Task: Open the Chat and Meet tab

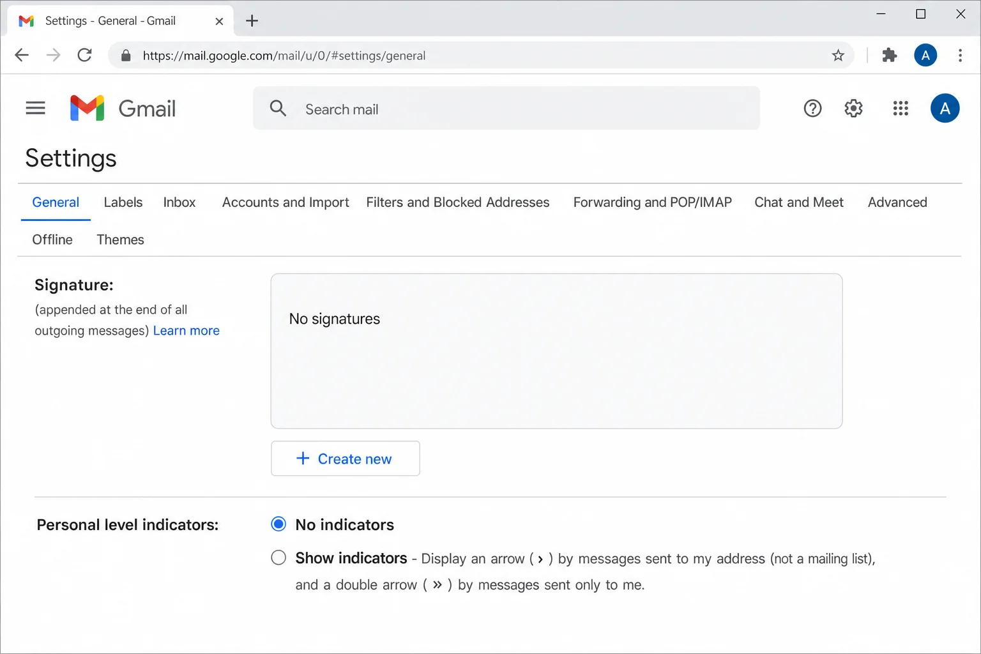Action: point(799,202)
